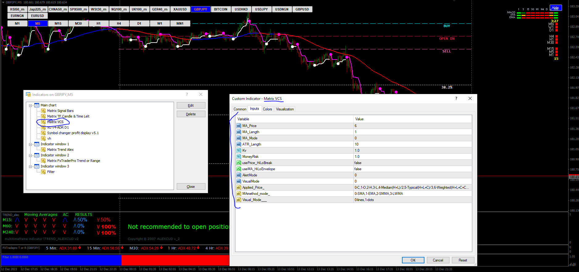Click the Value column header
The width and height of the screenshot is (579, 272).
(x=412, y=119)
